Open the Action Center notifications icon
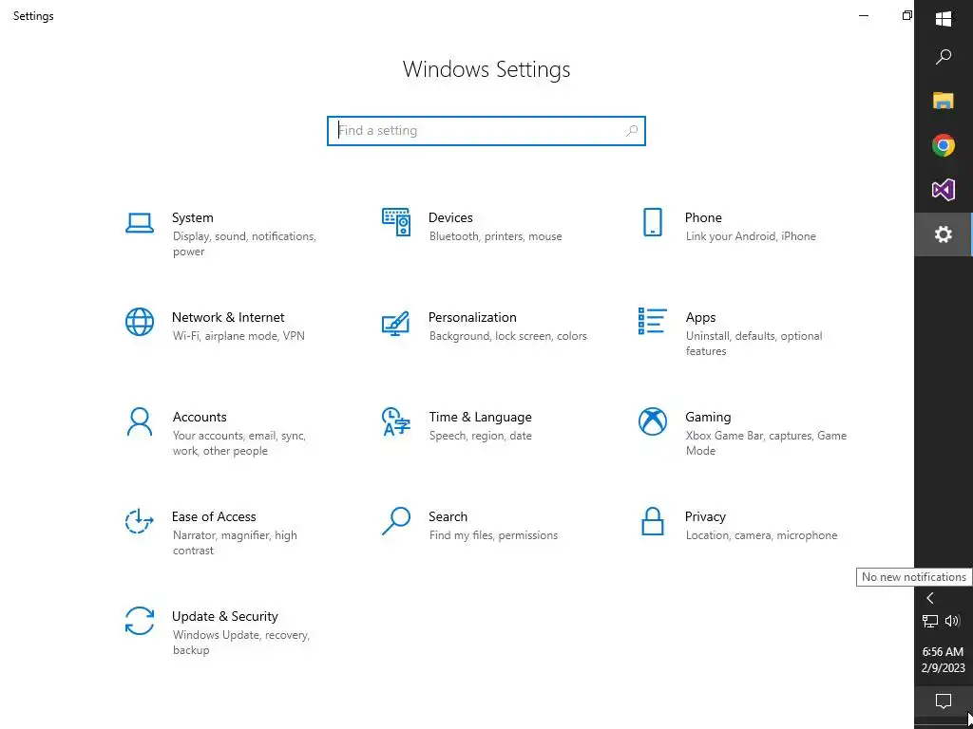The width and height of the screenshot is (973, 729). (944, 701)
